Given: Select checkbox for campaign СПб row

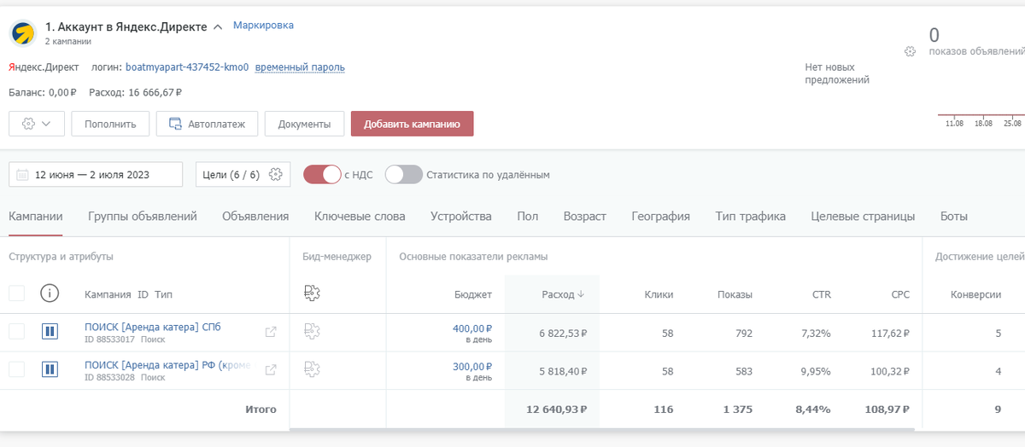Looking at the screenshot, I should coord(16,331).
